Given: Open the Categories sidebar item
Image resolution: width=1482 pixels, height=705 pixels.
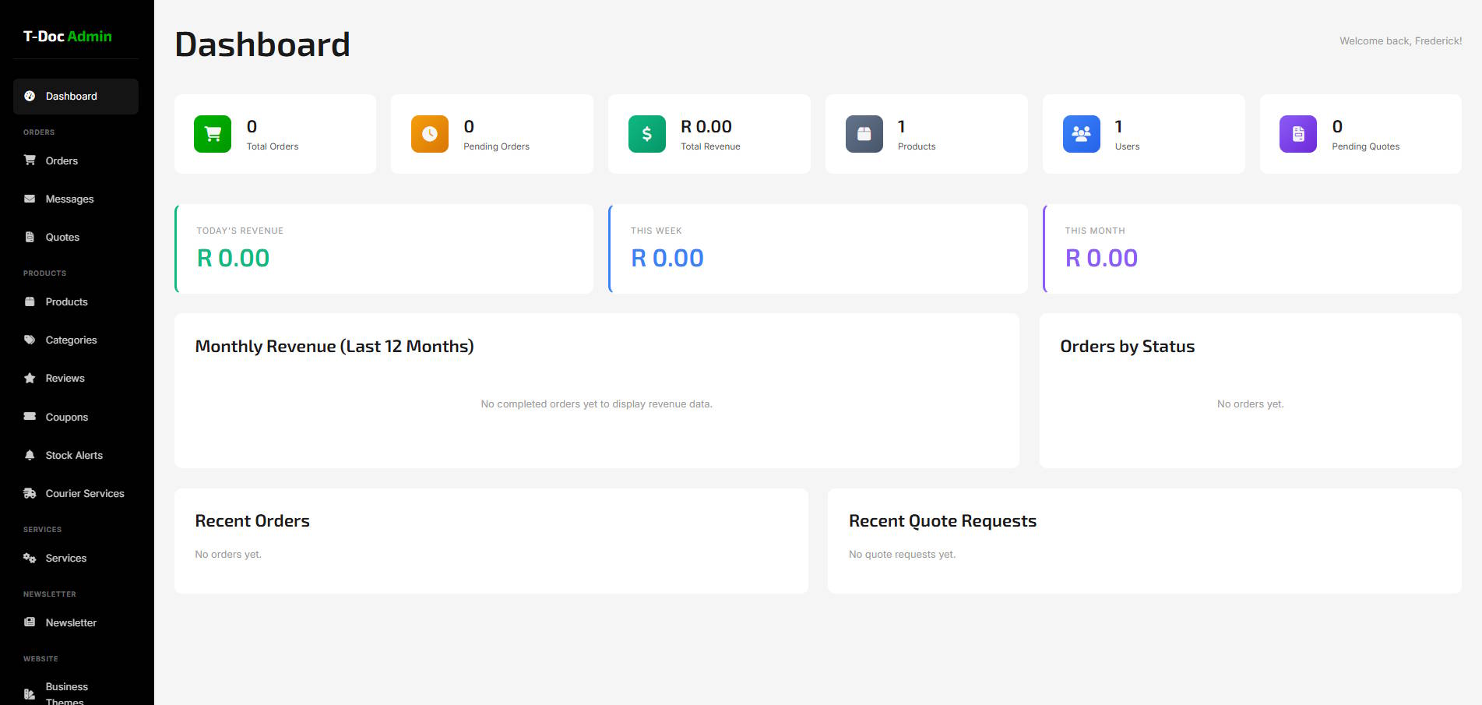Looking at the screenshot, I should 71,340.
